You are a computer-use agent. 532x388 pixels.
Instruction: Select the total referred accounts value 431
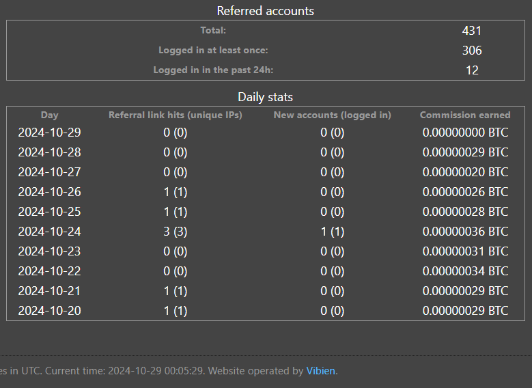pyautogui.click(x=472, y=31)
